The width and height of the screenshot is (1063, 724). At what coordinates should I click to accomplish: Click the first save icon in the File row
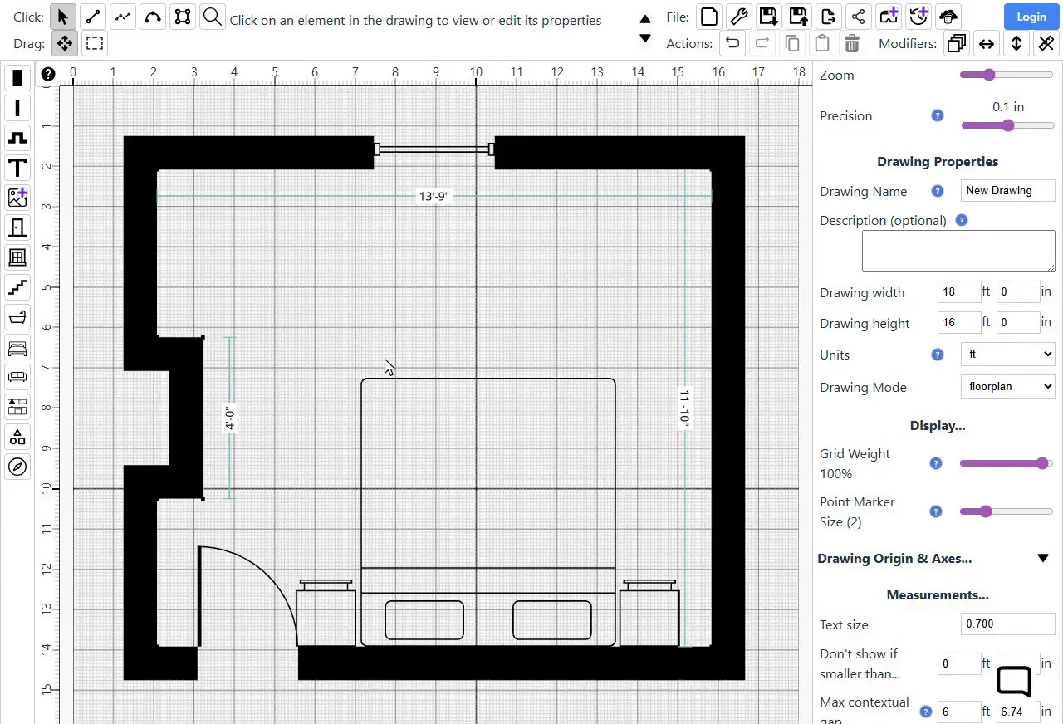(768, 16)
